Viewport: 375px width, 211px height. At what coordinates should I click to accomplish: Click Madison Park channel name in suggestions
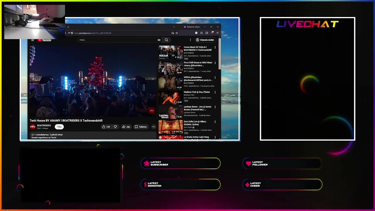(189, 95)
